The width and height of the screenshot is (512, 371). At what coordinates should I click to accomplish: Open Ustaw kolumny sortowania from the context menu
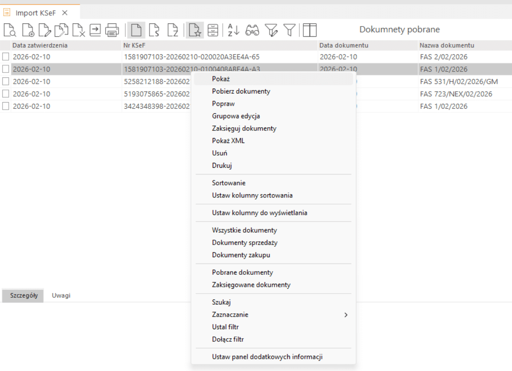tap(252, 195)
